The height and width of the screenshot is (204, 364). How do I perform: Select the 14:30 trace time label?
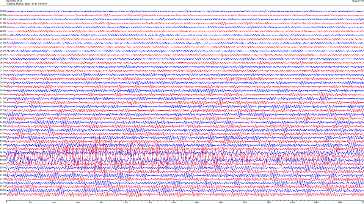click(3, 126)
